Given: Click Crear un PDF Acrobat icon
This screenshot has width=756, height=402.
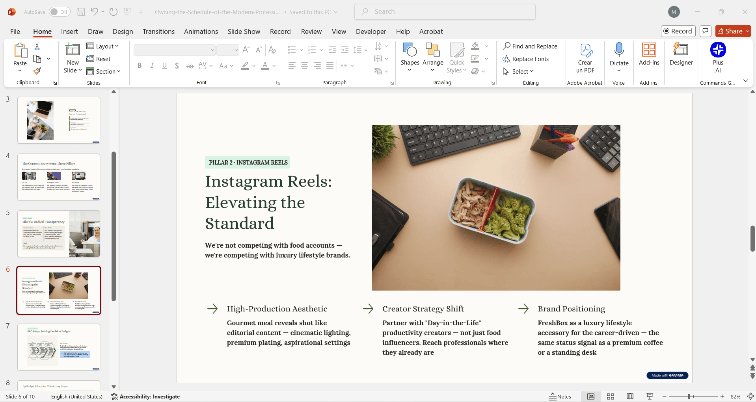Looking at the screenshot, I should [x=585, y=58].
